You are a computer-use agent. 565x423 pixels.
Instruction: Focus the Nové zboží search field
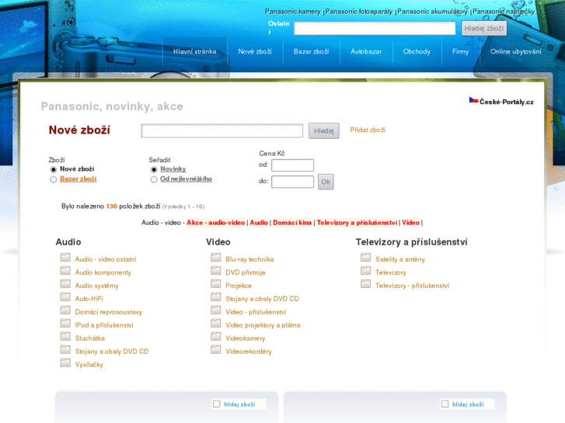pos(222,130)
